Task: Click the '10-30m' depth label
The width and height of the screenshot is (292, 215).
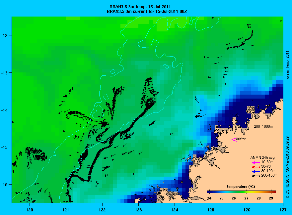Action: [267, 162]
